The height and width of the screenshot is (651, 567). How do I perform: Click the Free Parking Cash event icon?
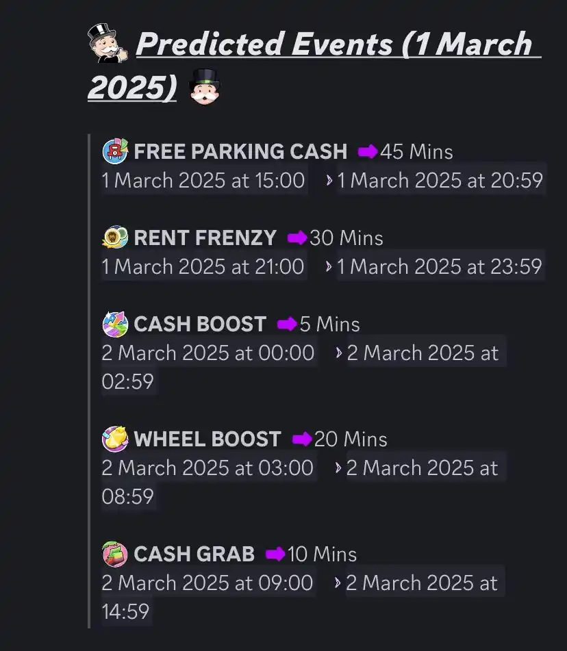click(115, 151)
